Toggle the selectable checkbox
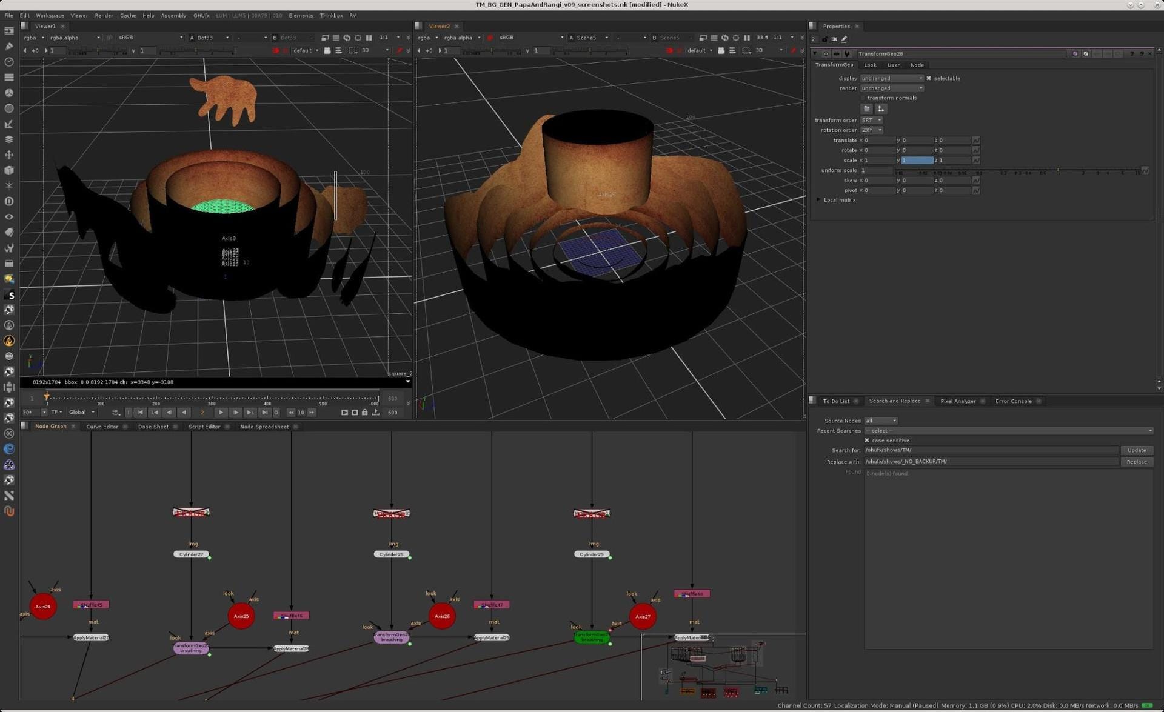This screenshot has height=712, width=1164. click(x=928, y=78)
